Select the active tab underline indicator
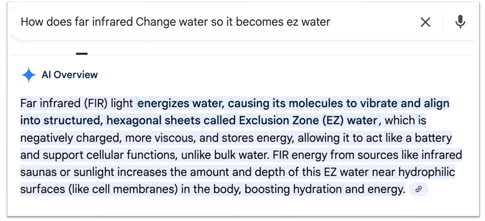 coord(82,54)
